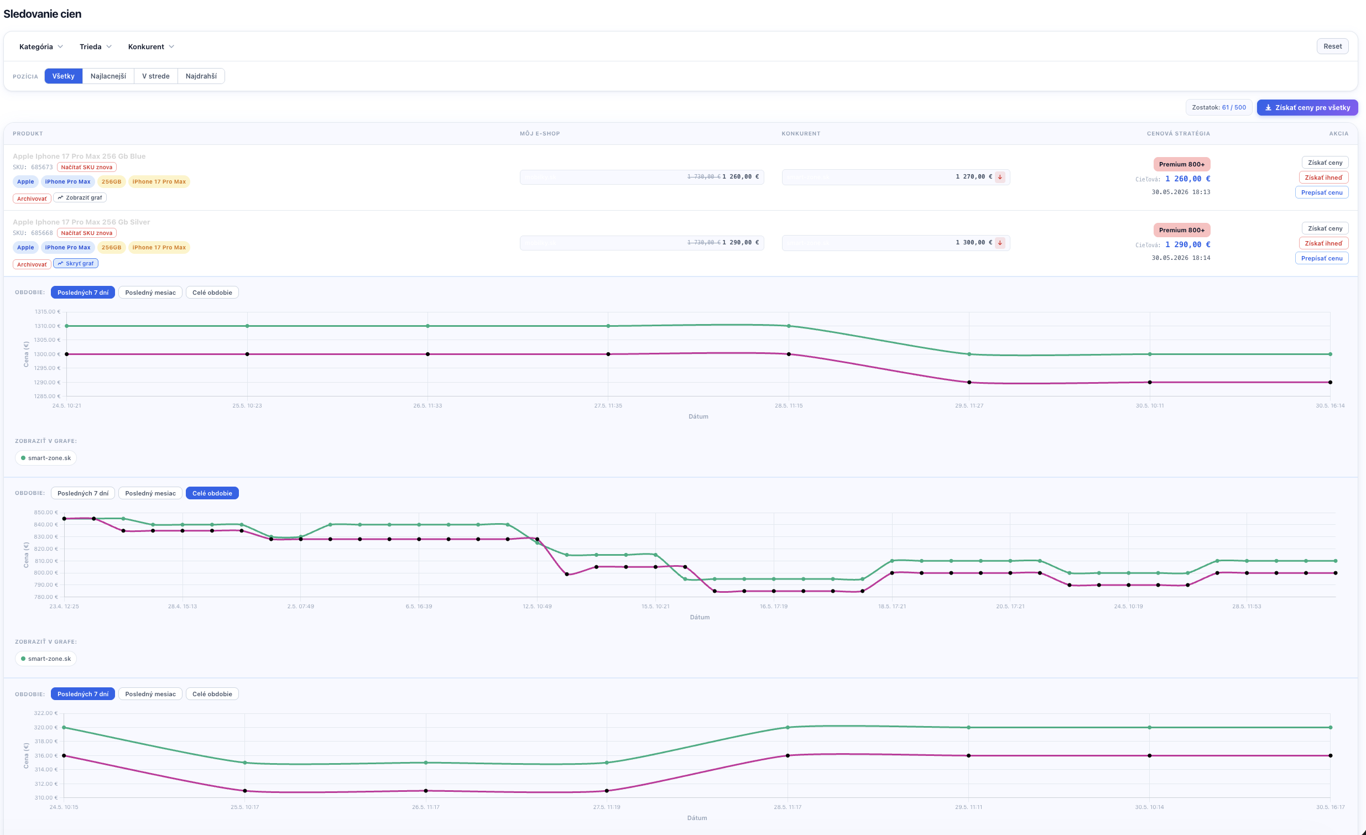This screenshot has height=835, width=1366.
Task: Select Posledných 7 dní in the 1285–1315 € chart
Action: tap(83, 293)
